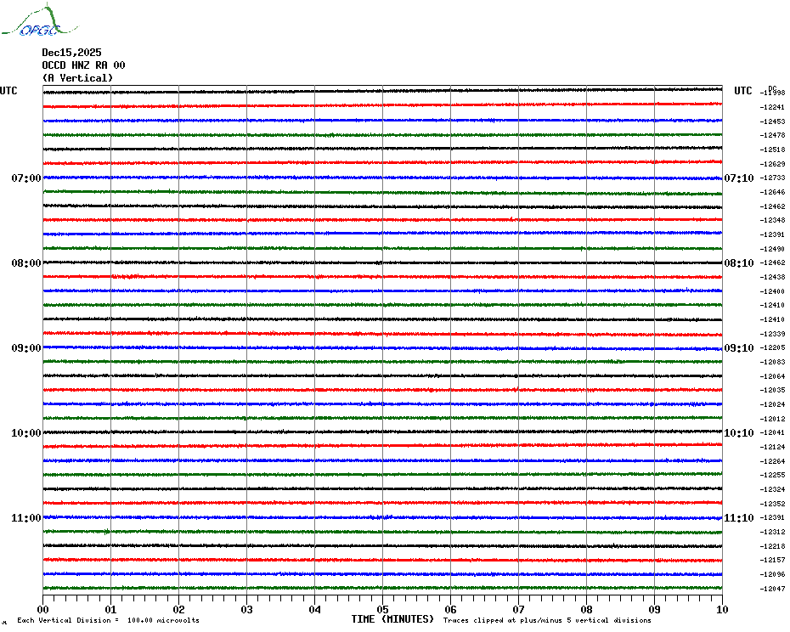Click the Dec15,2025 date label

pos(71,53)
